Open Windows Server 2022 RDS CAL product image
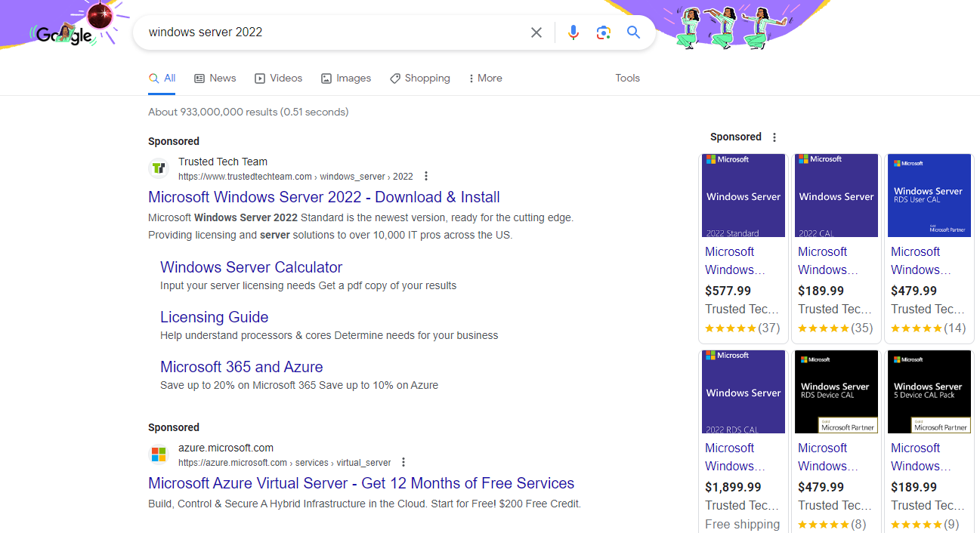Image resolution: width=980 pixels, height=533 pixels. click(744, 392)
